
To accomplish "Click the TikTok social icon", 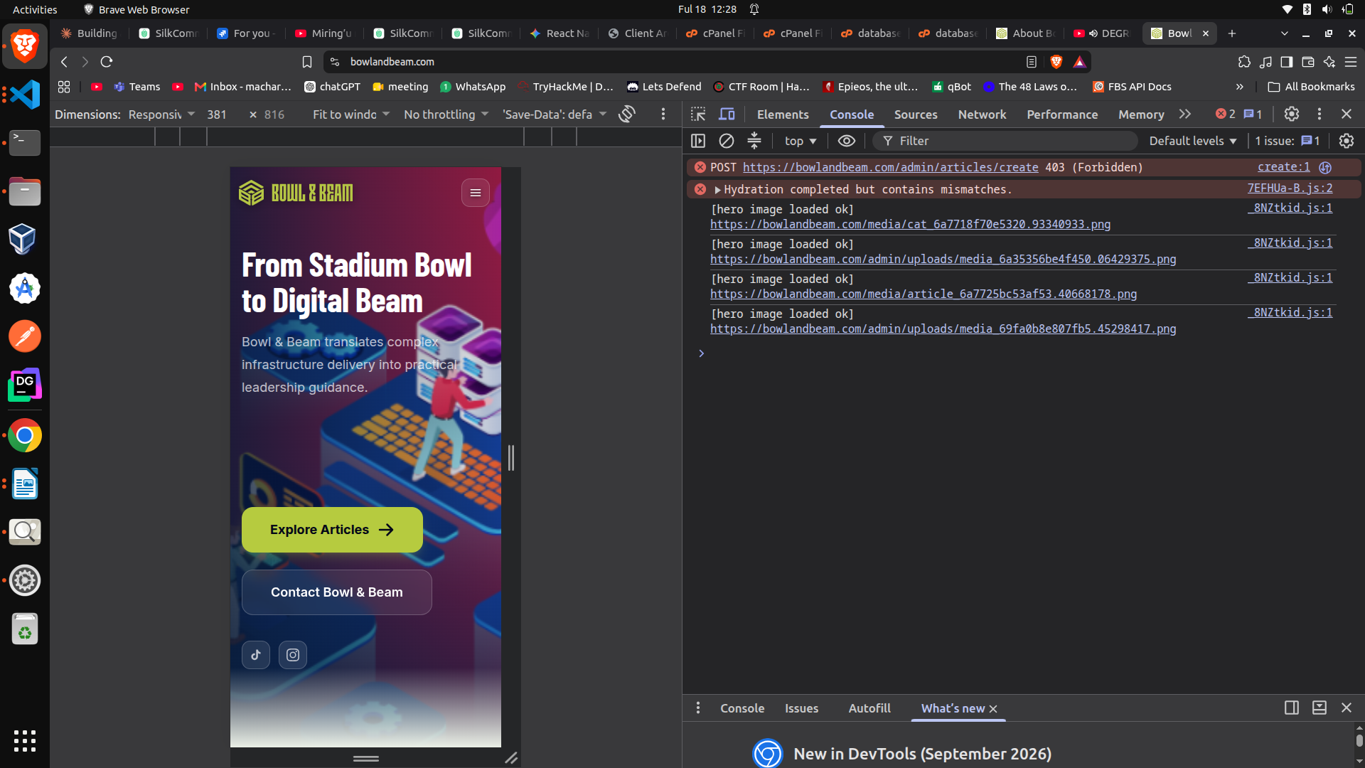I will 256,655.
